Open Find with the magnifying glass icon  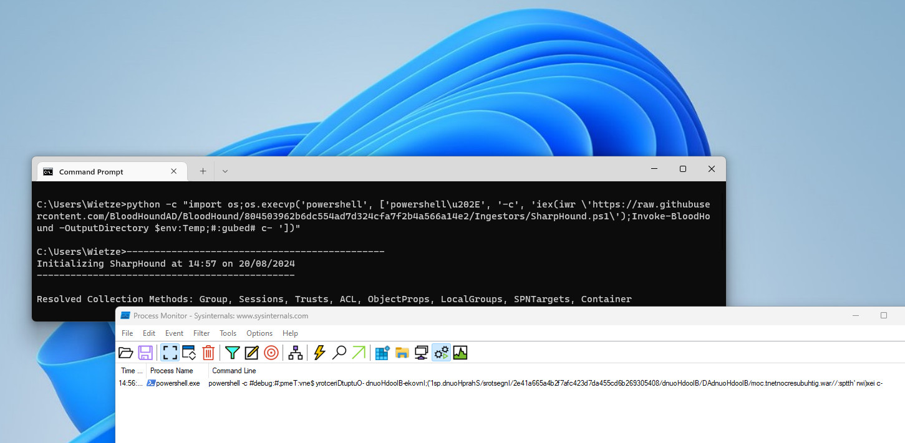pyautogui.click(x=339, y=353)
